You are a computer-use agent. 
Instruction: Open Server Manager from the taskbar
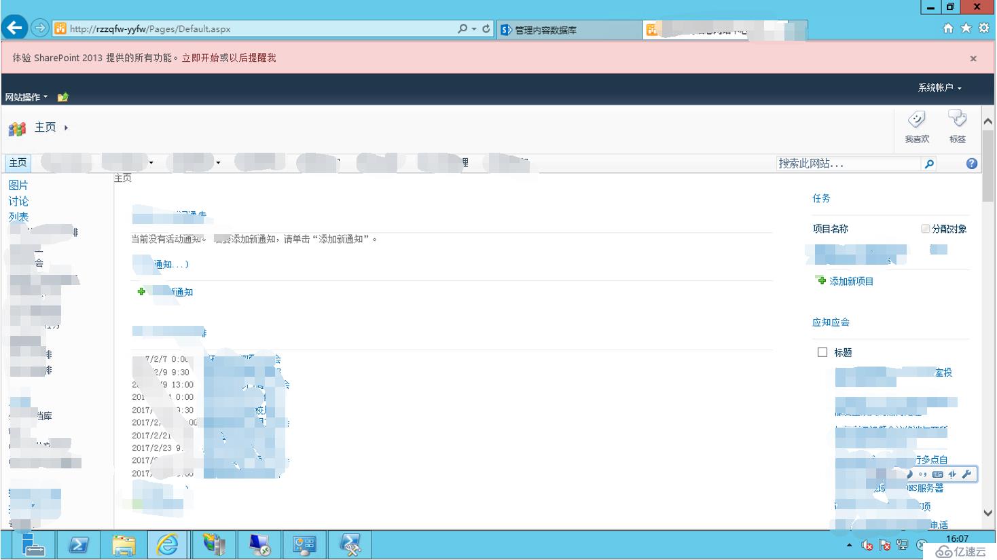click(32, 545)
